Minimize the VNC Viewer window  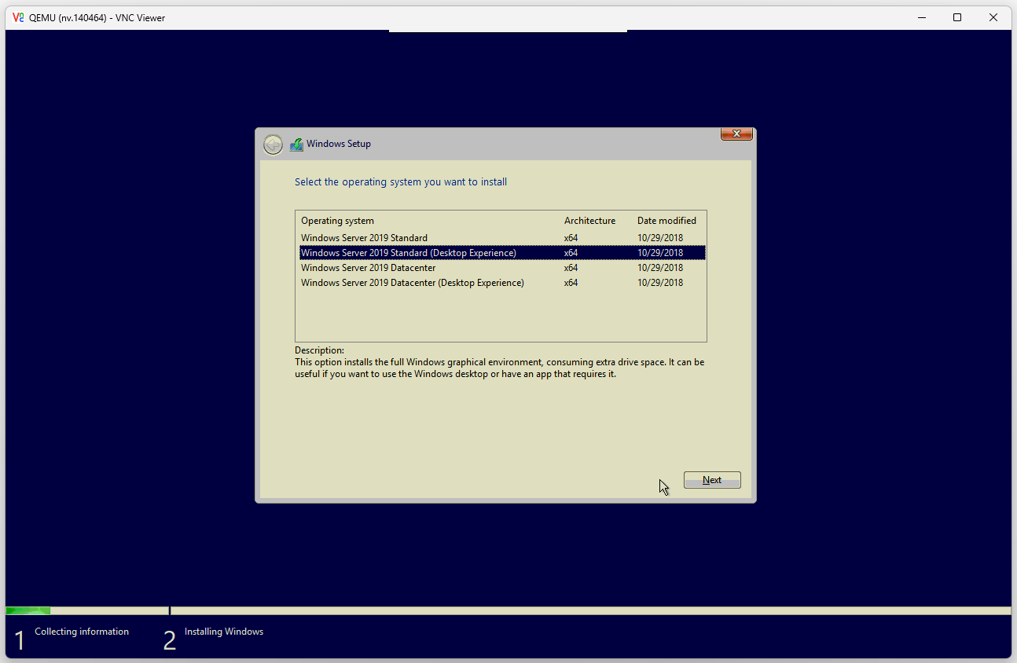pyautogui.click(x=920, y=17)
